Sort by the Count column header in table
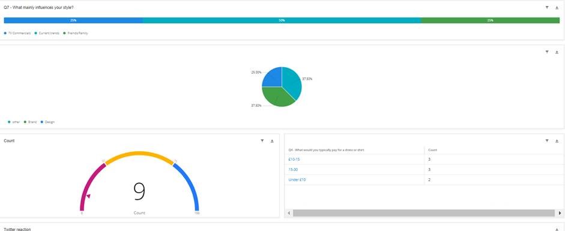 432,149
